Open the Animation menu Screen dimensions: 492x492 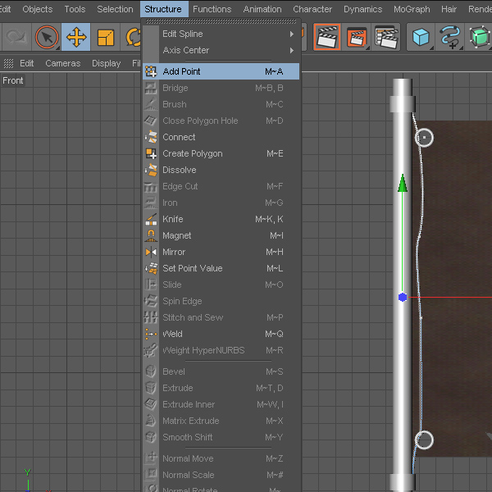(x=262, y=9)
